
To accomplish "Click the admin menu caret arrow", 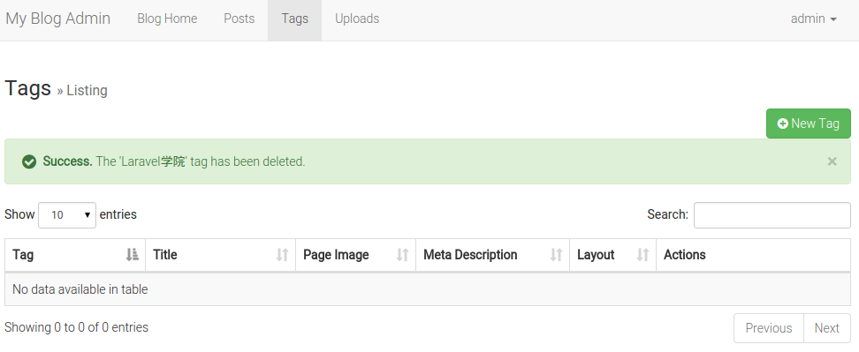I will coord(833,19).
